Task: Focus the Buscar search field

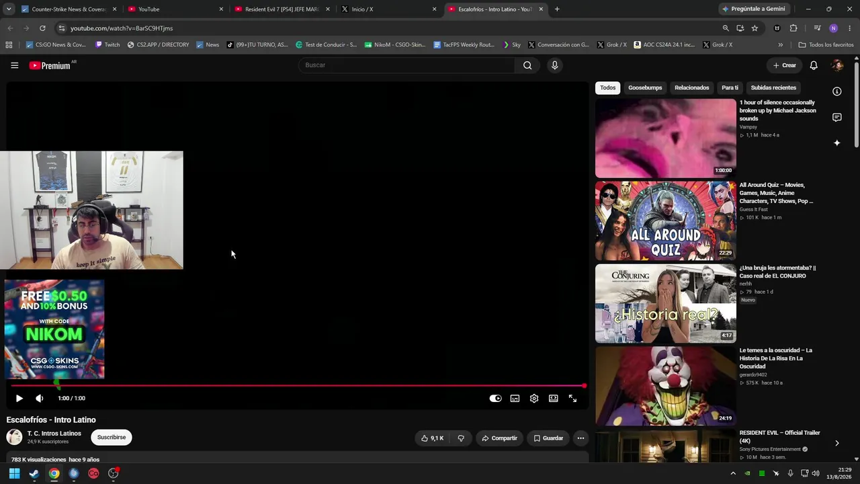Action: click(406, 65)
